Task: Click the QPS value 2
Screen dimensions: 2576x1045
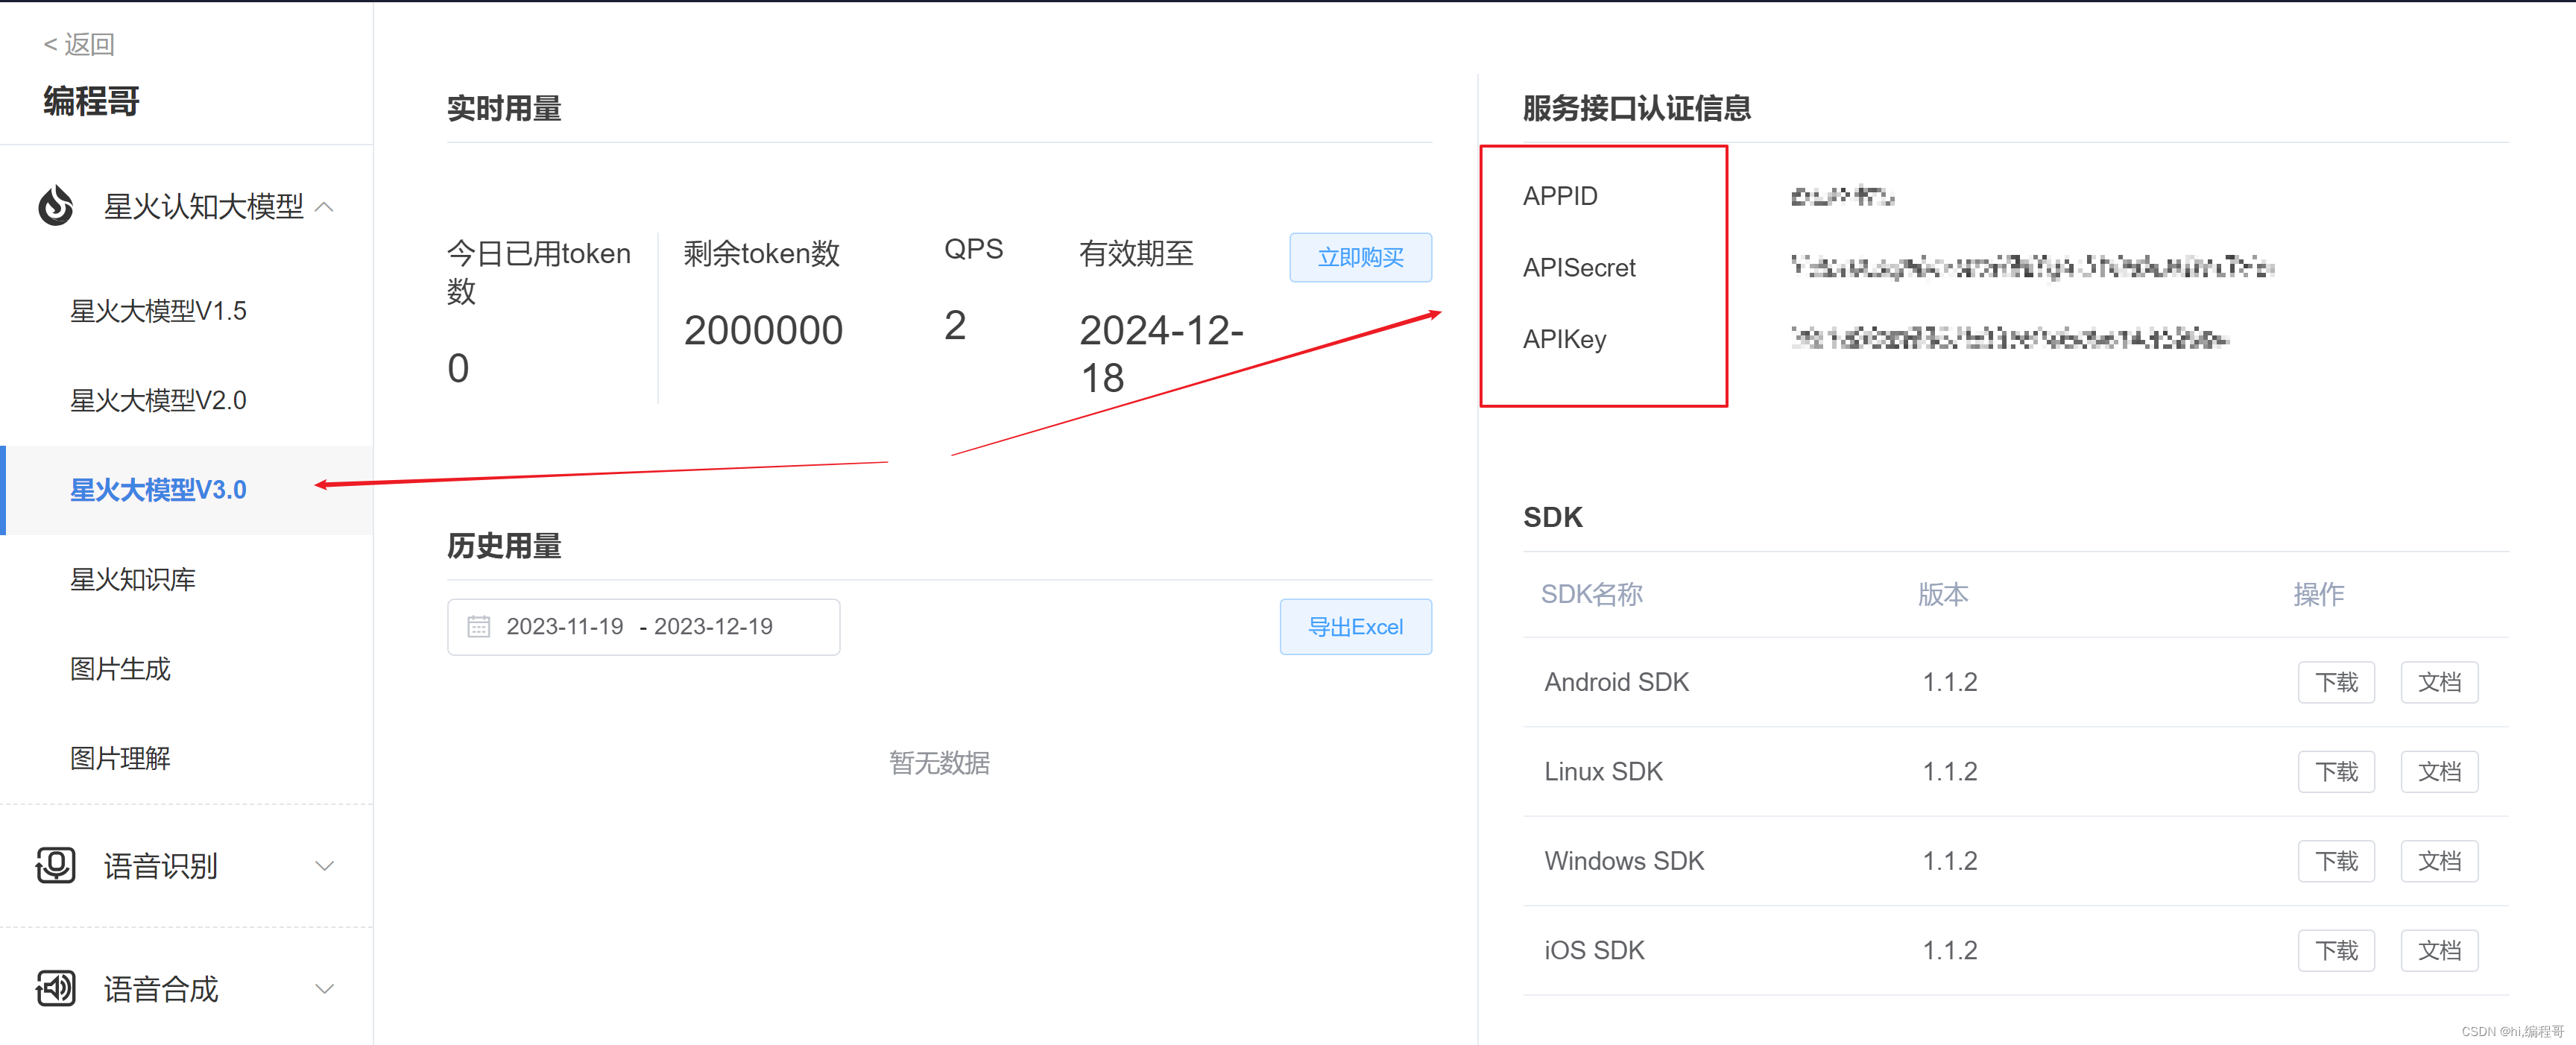Action: (955, 326)
